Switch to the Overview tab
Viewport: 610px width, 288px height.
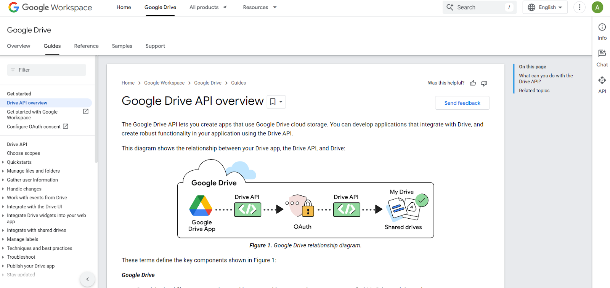click(x=18, y=46)
